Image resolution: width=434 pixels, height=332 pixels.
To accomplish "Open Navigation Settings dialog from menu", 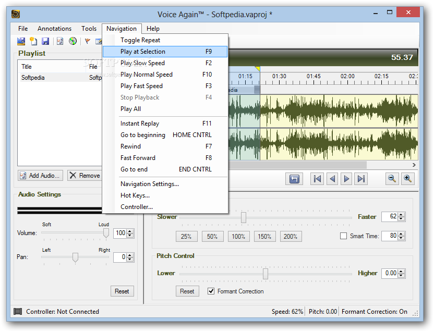I will pyautogui.click(x=165, y=184).
